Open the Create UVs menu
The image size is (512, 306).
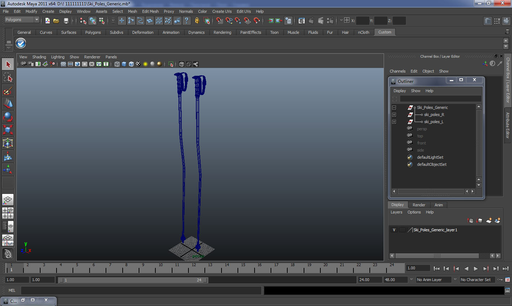click(222, 11)
